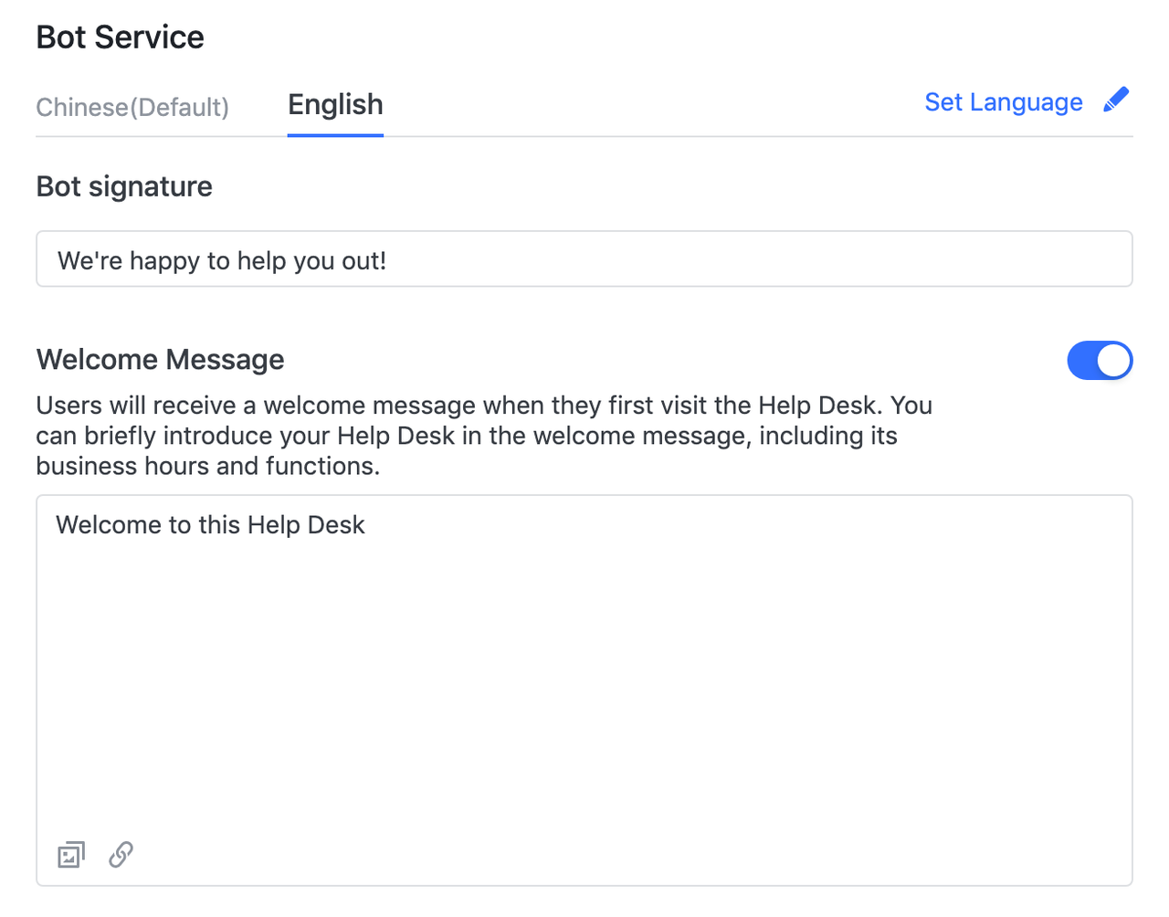The width and height of the screenshot is (1169, 917).
Task: Click the right end of Bot signature field
Action: pyautogui.click(x=1096, y=259)
